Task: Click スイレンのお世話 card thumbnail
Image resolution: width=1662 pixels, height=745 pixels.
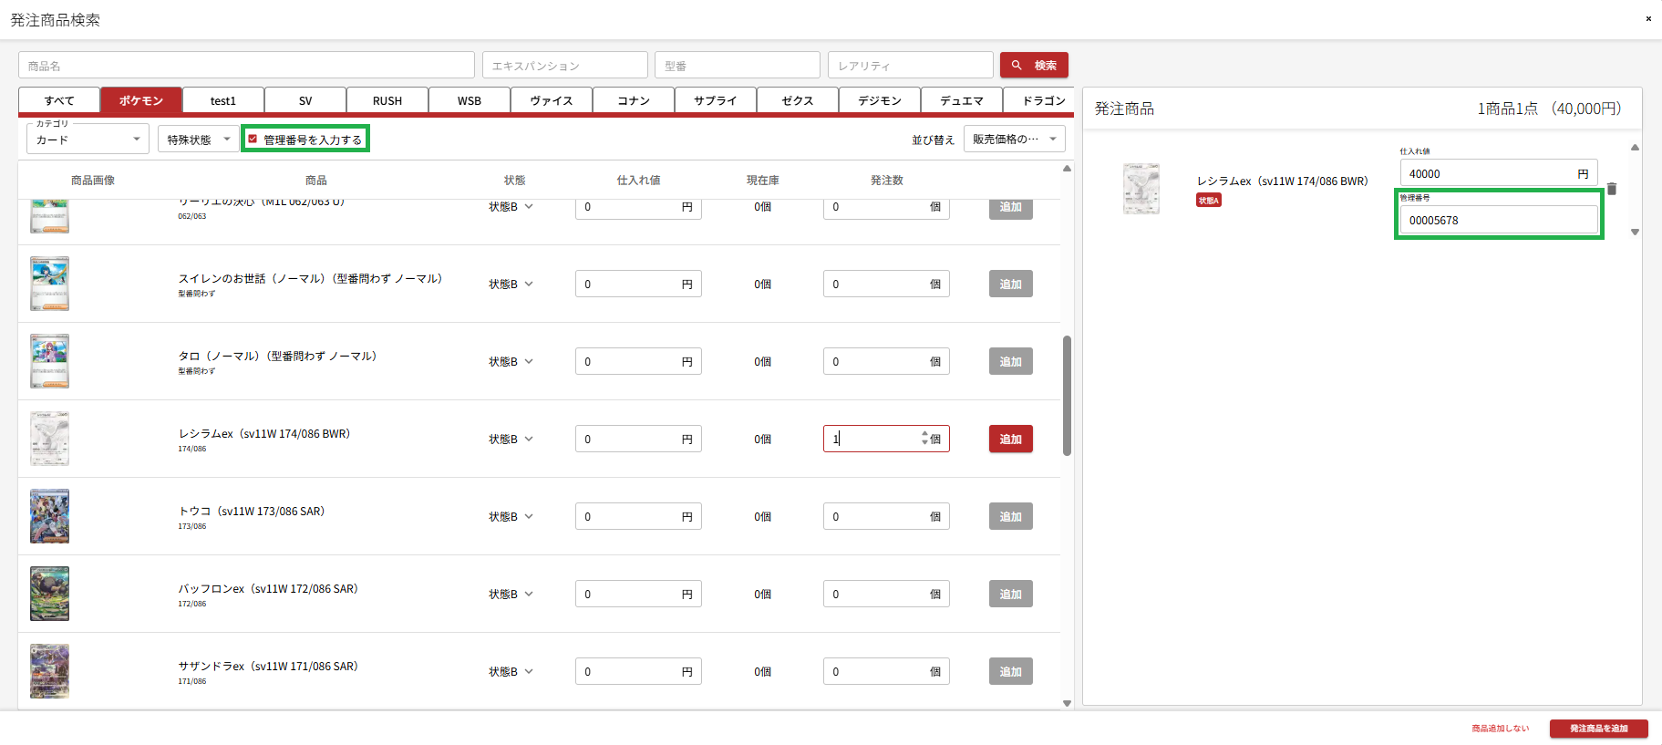Action: click(x=49, y=284)
